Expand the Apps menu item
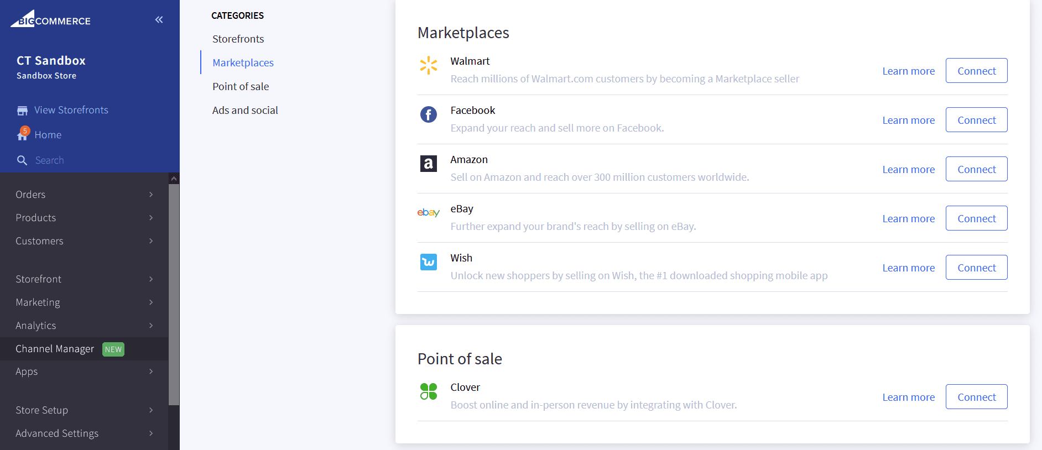 pos(150,371)
